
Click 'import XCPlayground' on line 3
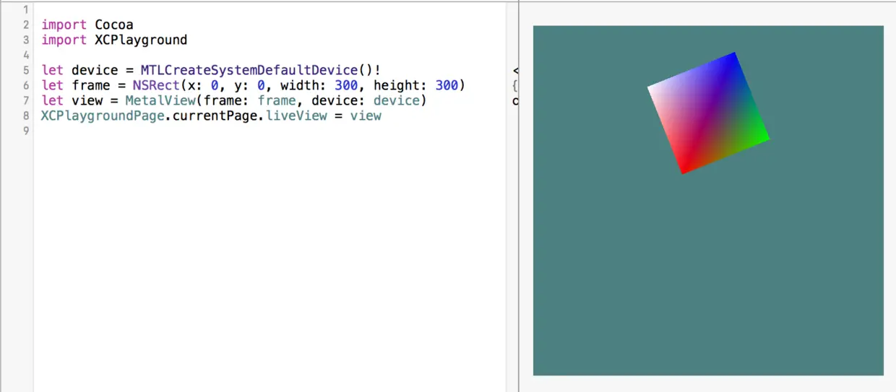click(x=114, y=40)
